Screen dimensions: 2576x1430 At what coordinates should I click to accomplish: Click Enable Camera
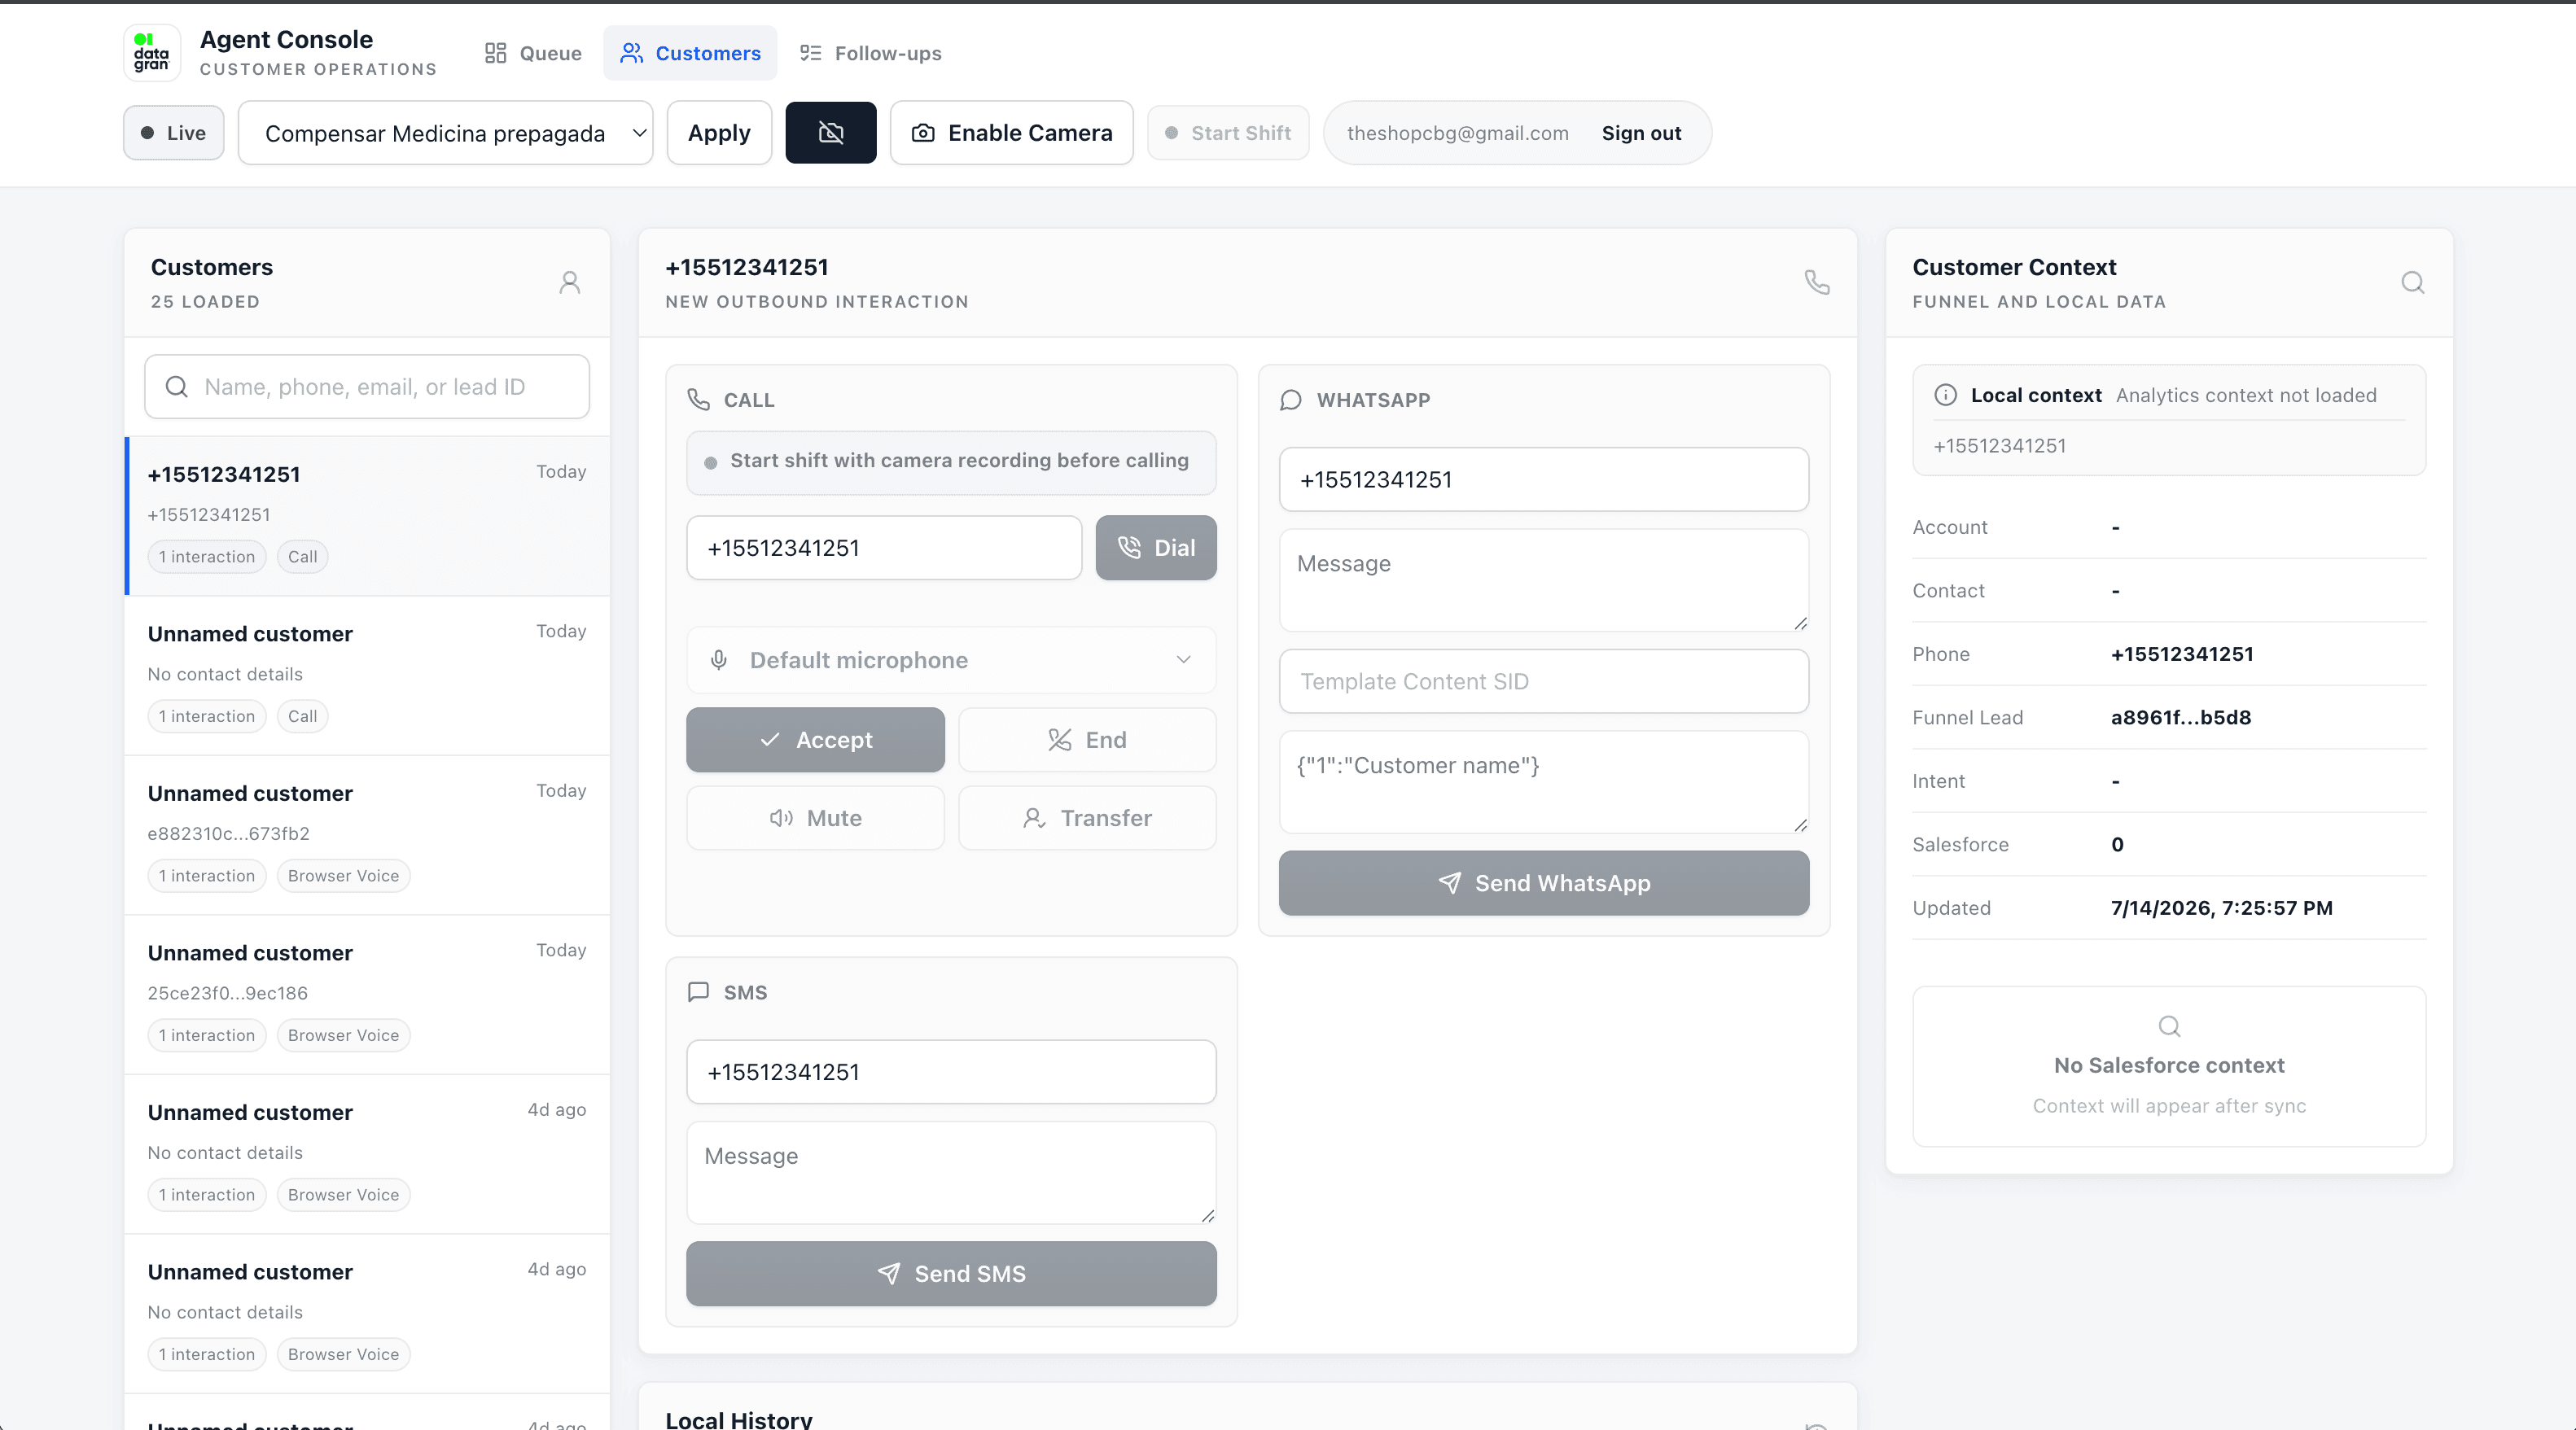coord(1012,133)
